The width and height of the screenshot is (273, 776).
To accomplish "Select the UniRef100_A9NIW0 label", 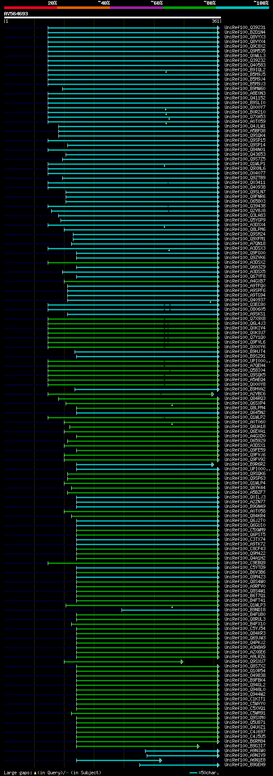I will pos(245,751).
